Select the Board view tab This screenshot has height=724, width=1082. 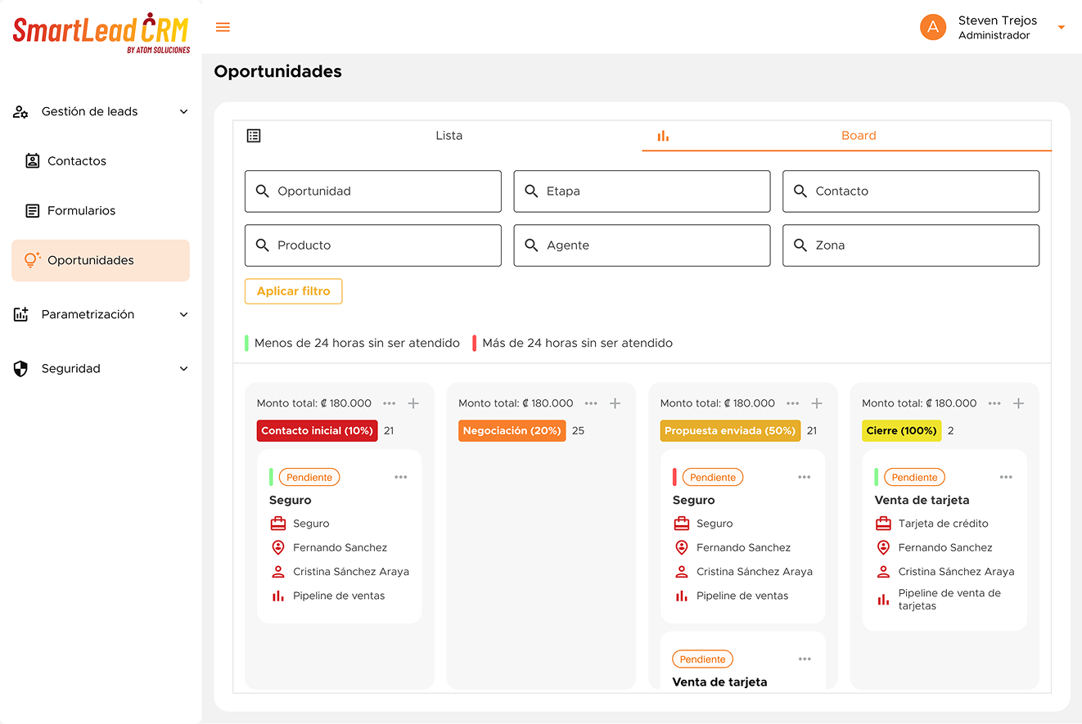(x=858, y=136)
